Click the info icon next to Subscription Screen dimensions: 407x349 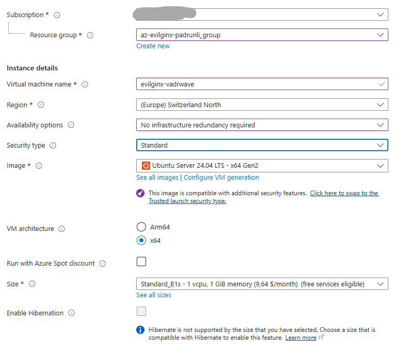[57, 15]
